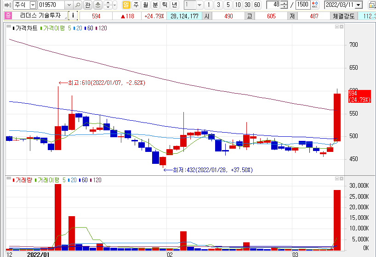Click the volume value 28,124,177

(x=184, y=16)
